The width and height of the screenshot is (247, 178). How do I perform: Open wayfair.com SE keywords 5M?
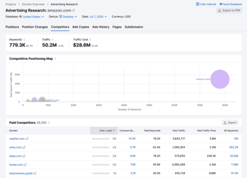pyautogui.click(x=236, y=139)
